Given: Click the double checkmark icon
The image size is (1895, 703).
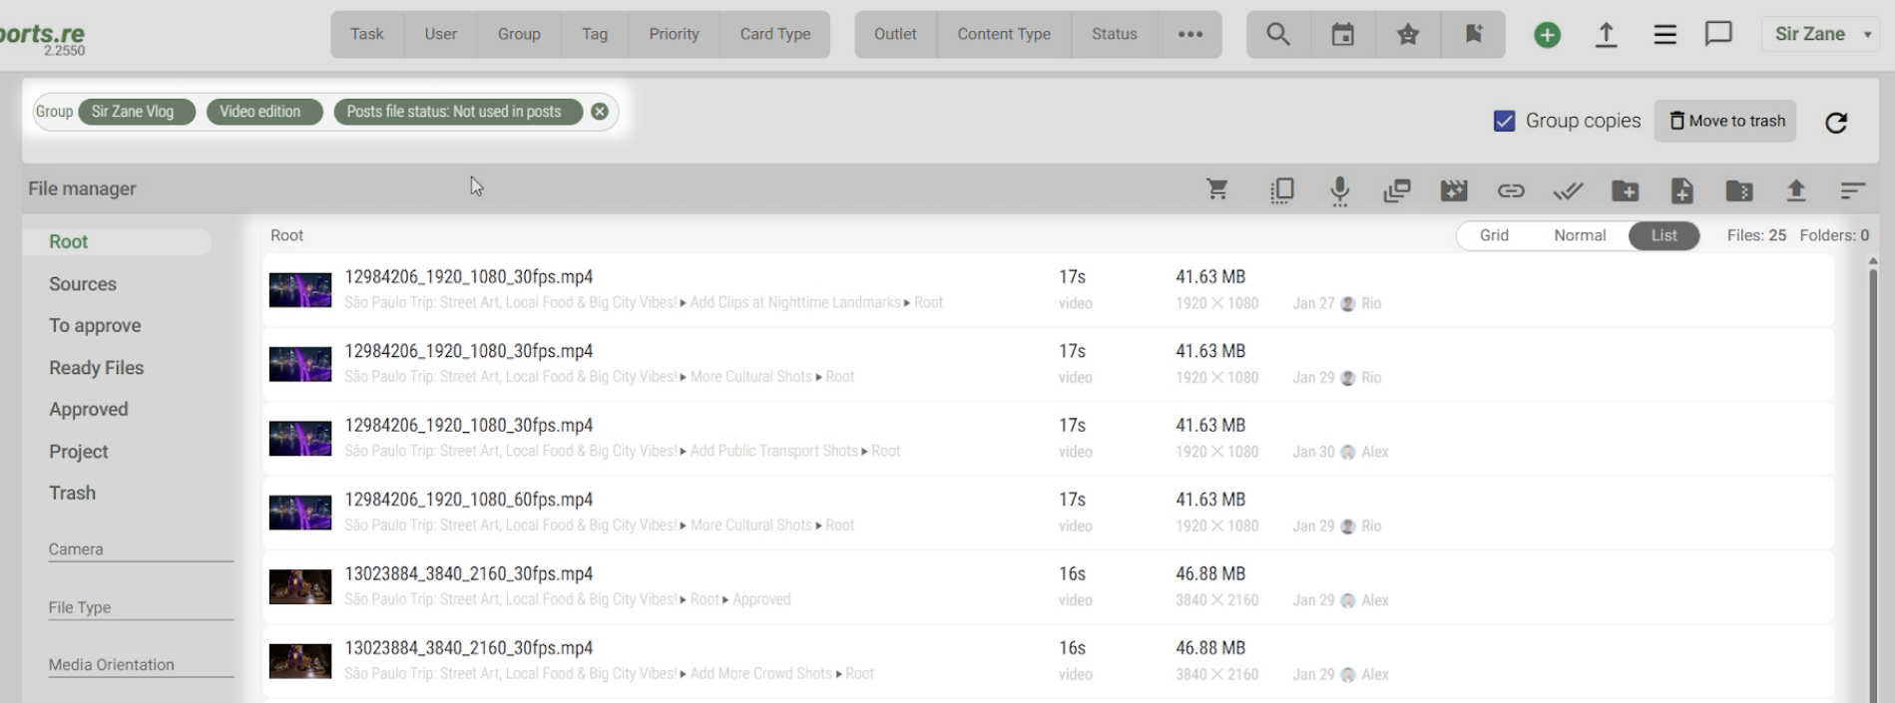Looking at the screenshot, I should [1567, 189].
